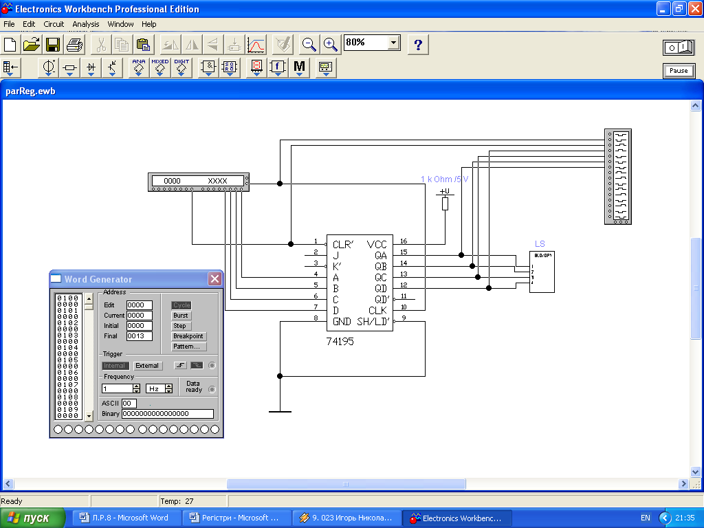Open the Analog ICs bin

click(139, 68)
